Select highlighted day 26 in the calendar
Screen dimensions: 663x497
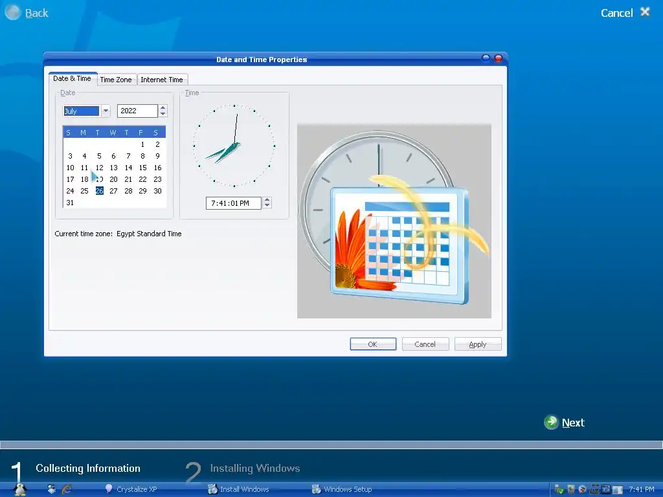[x=99, y=191]
